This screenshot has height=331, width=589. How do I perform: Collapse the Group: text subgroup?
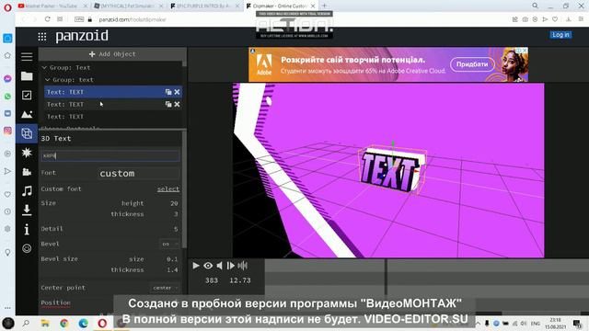(47, 80)
